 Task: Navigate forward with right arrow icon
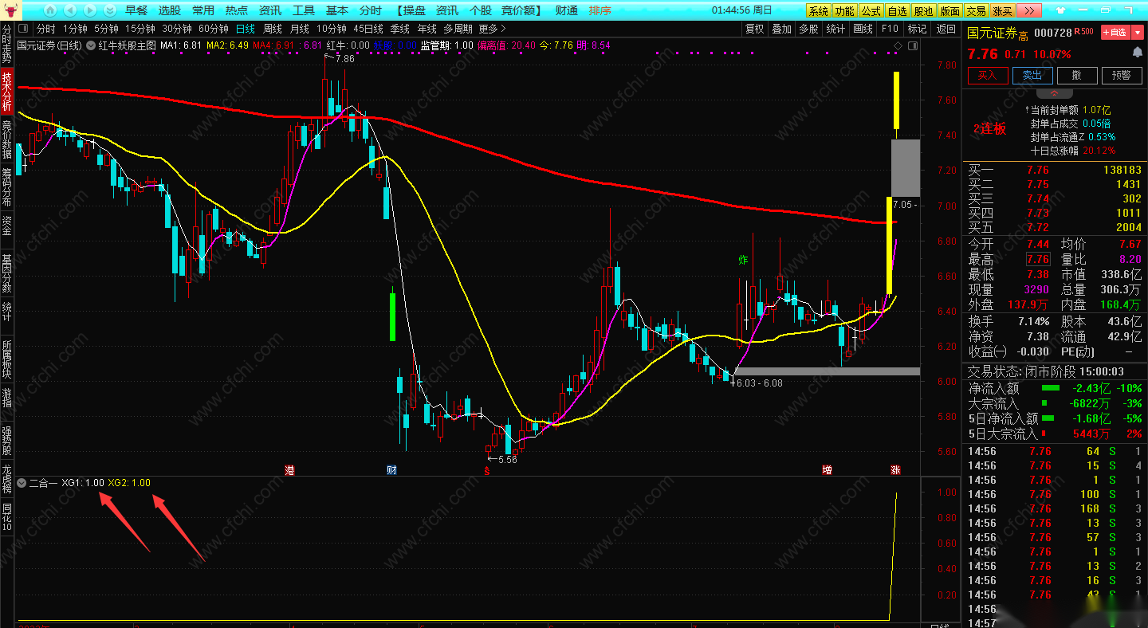pos(89,10)
